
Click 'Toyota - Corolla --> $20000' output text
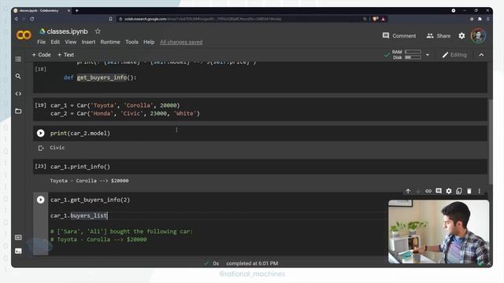click(x=89, y=181)
